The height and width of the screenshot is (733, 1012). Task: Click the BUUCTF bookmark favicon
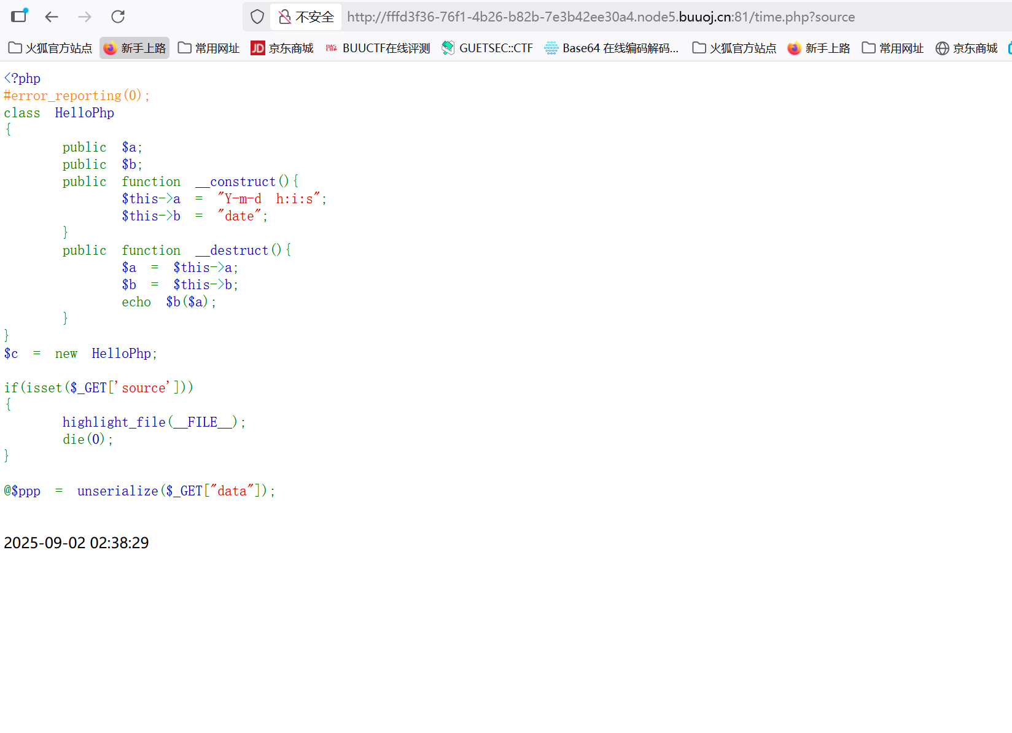coord(332,48)
